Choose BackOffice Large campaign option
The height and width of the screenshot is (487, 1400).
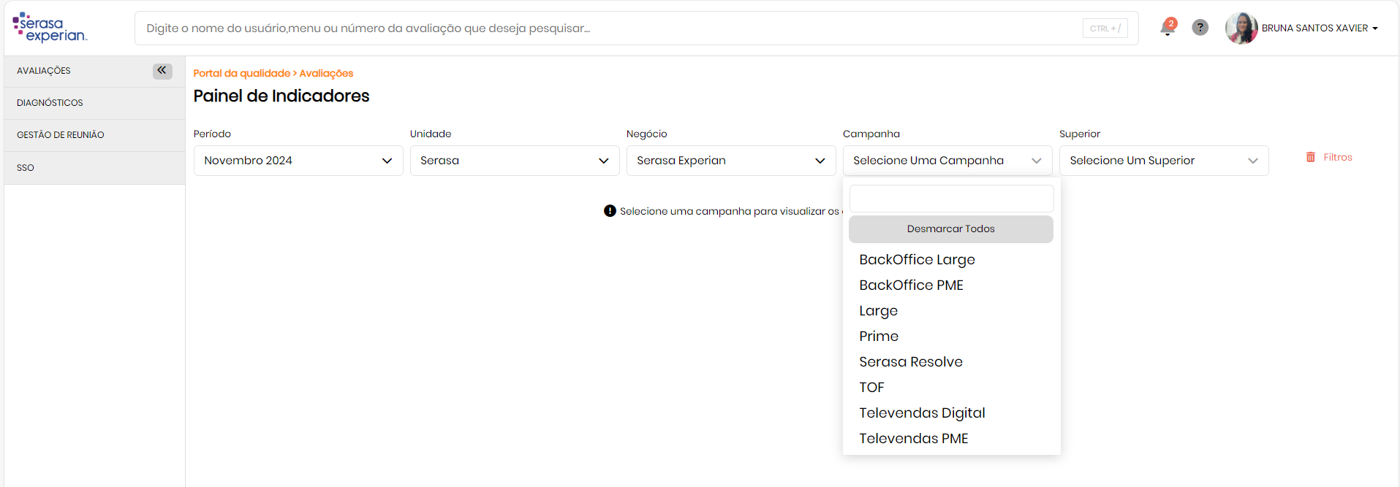pos(917,260)
